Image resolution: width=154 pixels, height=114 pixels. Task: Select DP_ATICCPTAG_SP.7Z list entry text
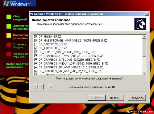pyautogui.click(x=53, y=44)
